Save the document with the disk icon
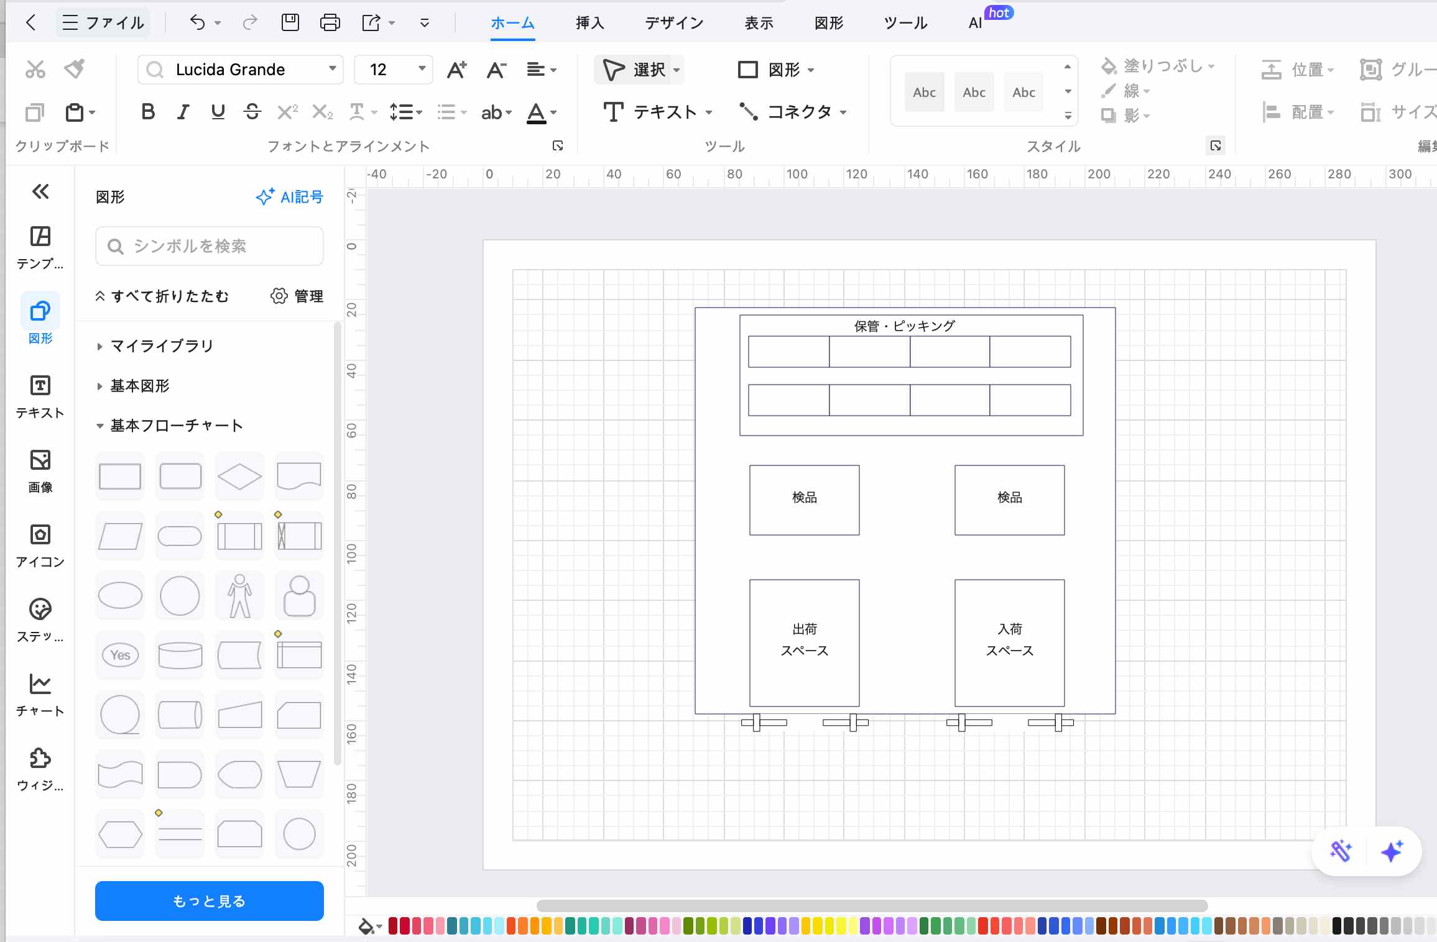The width and height of the screenshot is (1437, 942). 290,23
